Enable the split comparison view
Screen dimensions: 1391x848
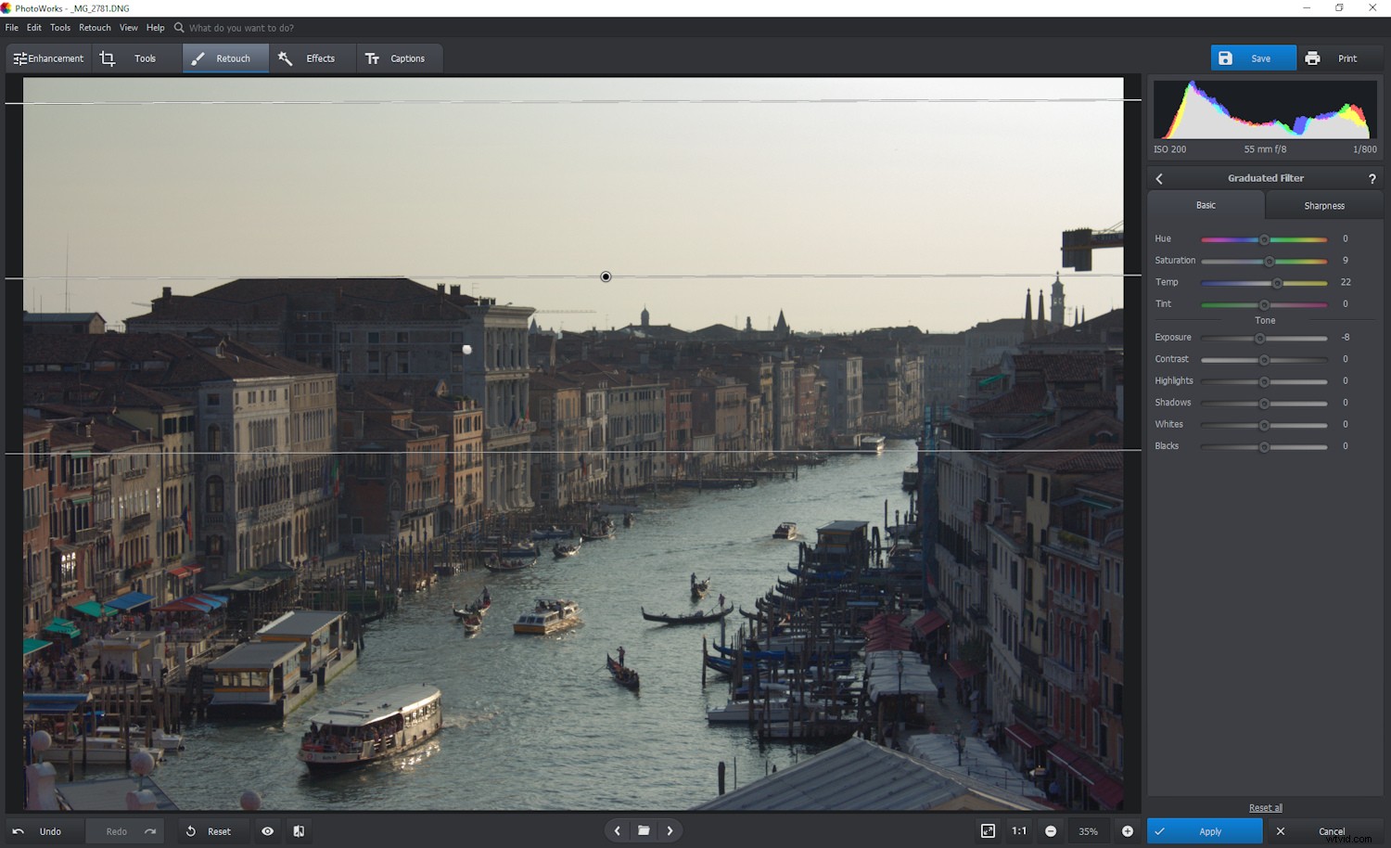pos(298,831)
